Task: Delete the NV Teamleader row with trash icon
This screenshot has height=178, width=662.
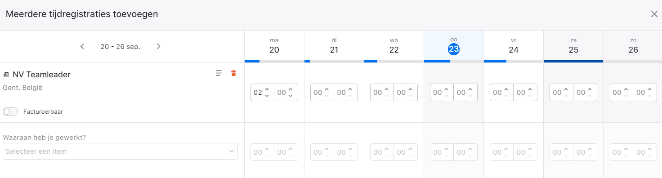Action: (233, 73)
